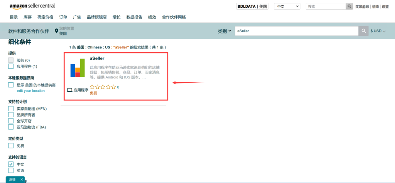395x183 pixels.
Task: Open the aSeller app bar-chart logo
Action: (x=78, y=68)
